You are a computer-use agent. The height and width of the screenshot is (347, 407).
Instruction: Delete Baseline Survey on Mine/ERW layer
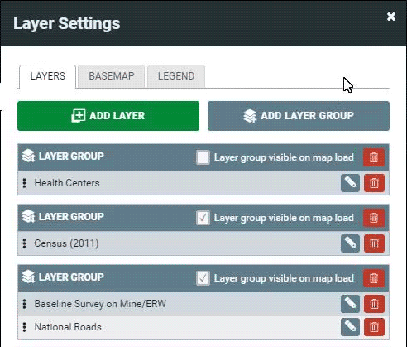tap(374, 304)
